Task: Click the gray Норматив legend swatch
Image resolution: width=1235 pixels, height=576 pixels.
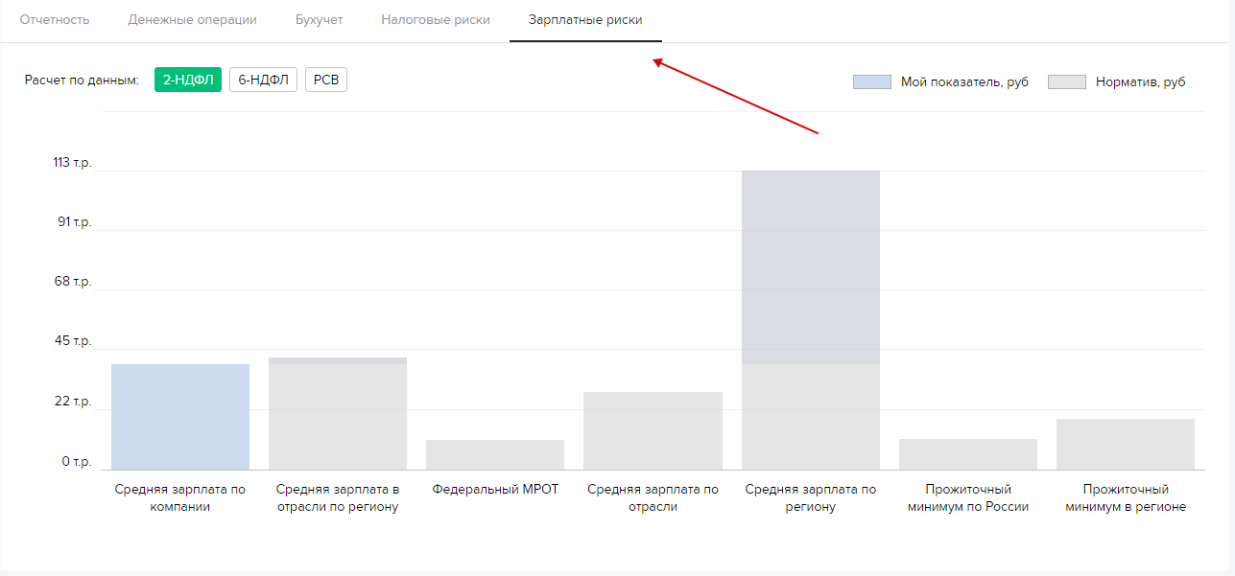Action: pos(1067,82)
